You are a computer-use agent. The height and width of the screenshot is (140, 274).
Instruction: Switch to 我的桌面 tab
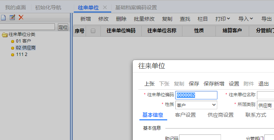(16, 7)
